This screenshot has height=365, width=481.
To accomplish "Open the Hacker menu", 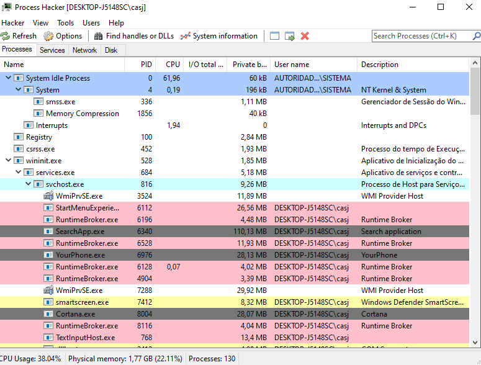I will pyautogui.click(x=13, y=23).
